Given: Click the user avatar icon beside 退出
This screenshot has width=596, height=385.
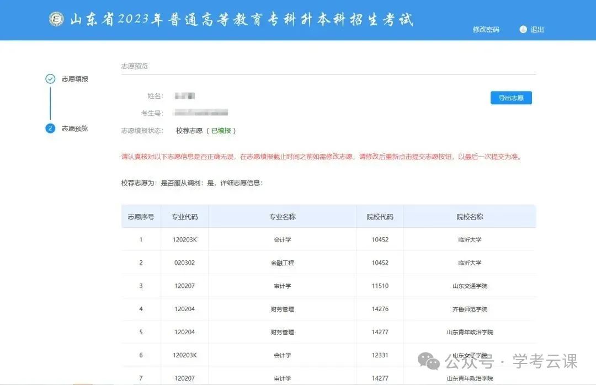Looking at the screenshot, I should click(523, 30).
